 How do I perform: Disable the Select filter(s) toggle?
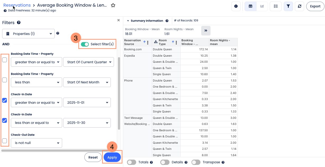pyautogui.click(x=85, y=44)
